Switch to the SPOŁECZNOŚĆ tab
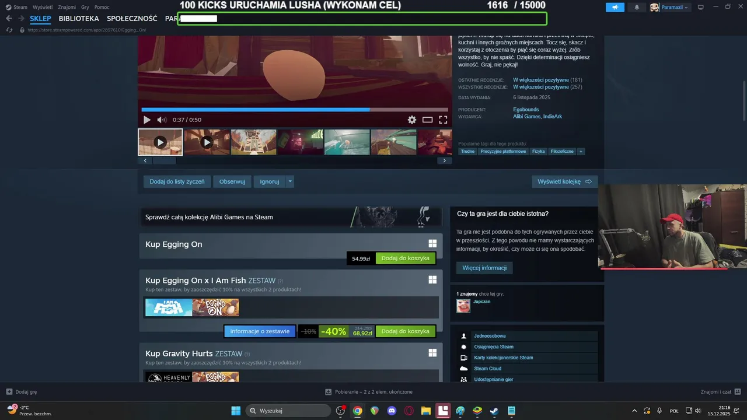Screen dimensions: 747x420 pos(132,19)
